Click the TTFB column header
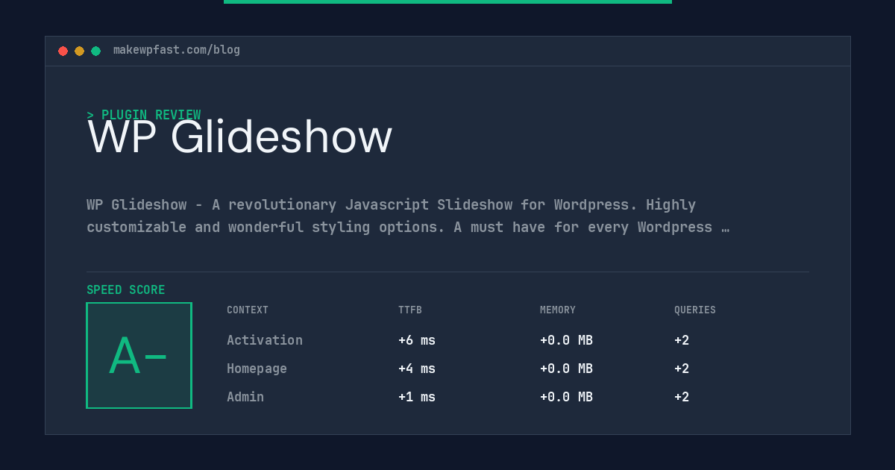 (410, 310)
